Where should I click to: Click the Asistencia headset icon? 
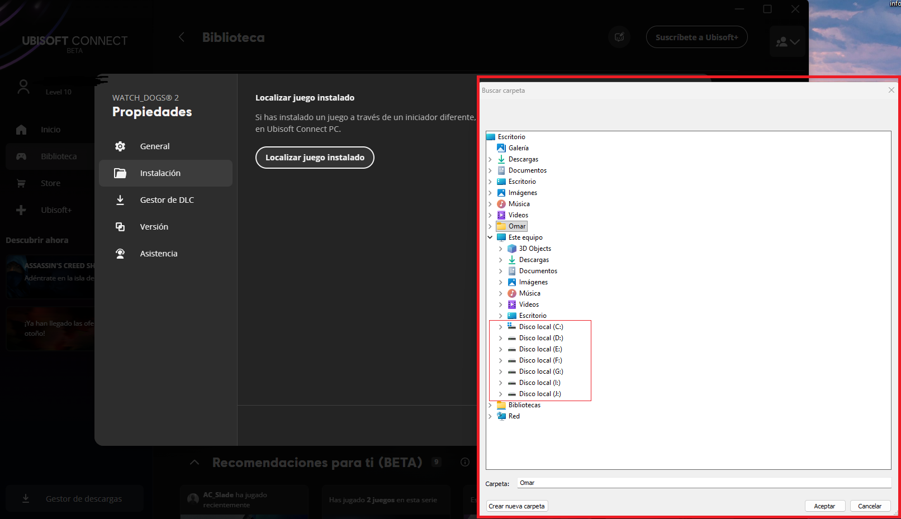click(x=120, y=254)
